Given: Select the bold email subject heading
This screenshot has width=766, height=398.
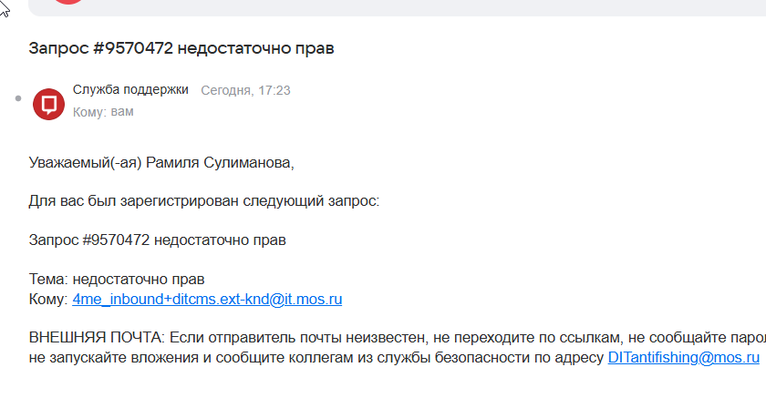Looking at the screenshot, I should [181, 48].
